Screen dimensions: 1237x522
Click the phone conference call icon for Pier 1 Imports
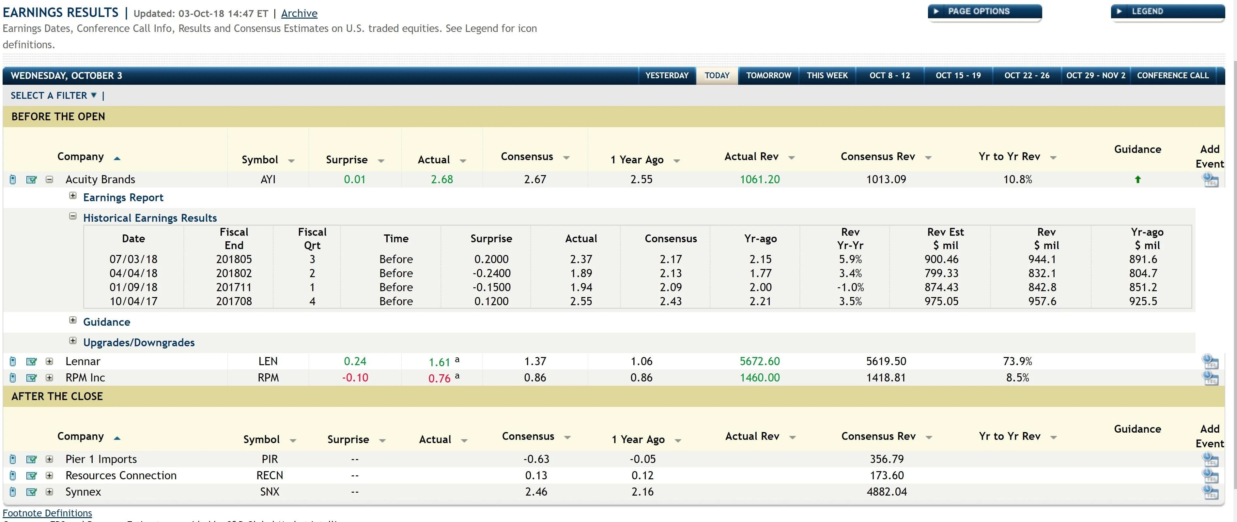13,459
